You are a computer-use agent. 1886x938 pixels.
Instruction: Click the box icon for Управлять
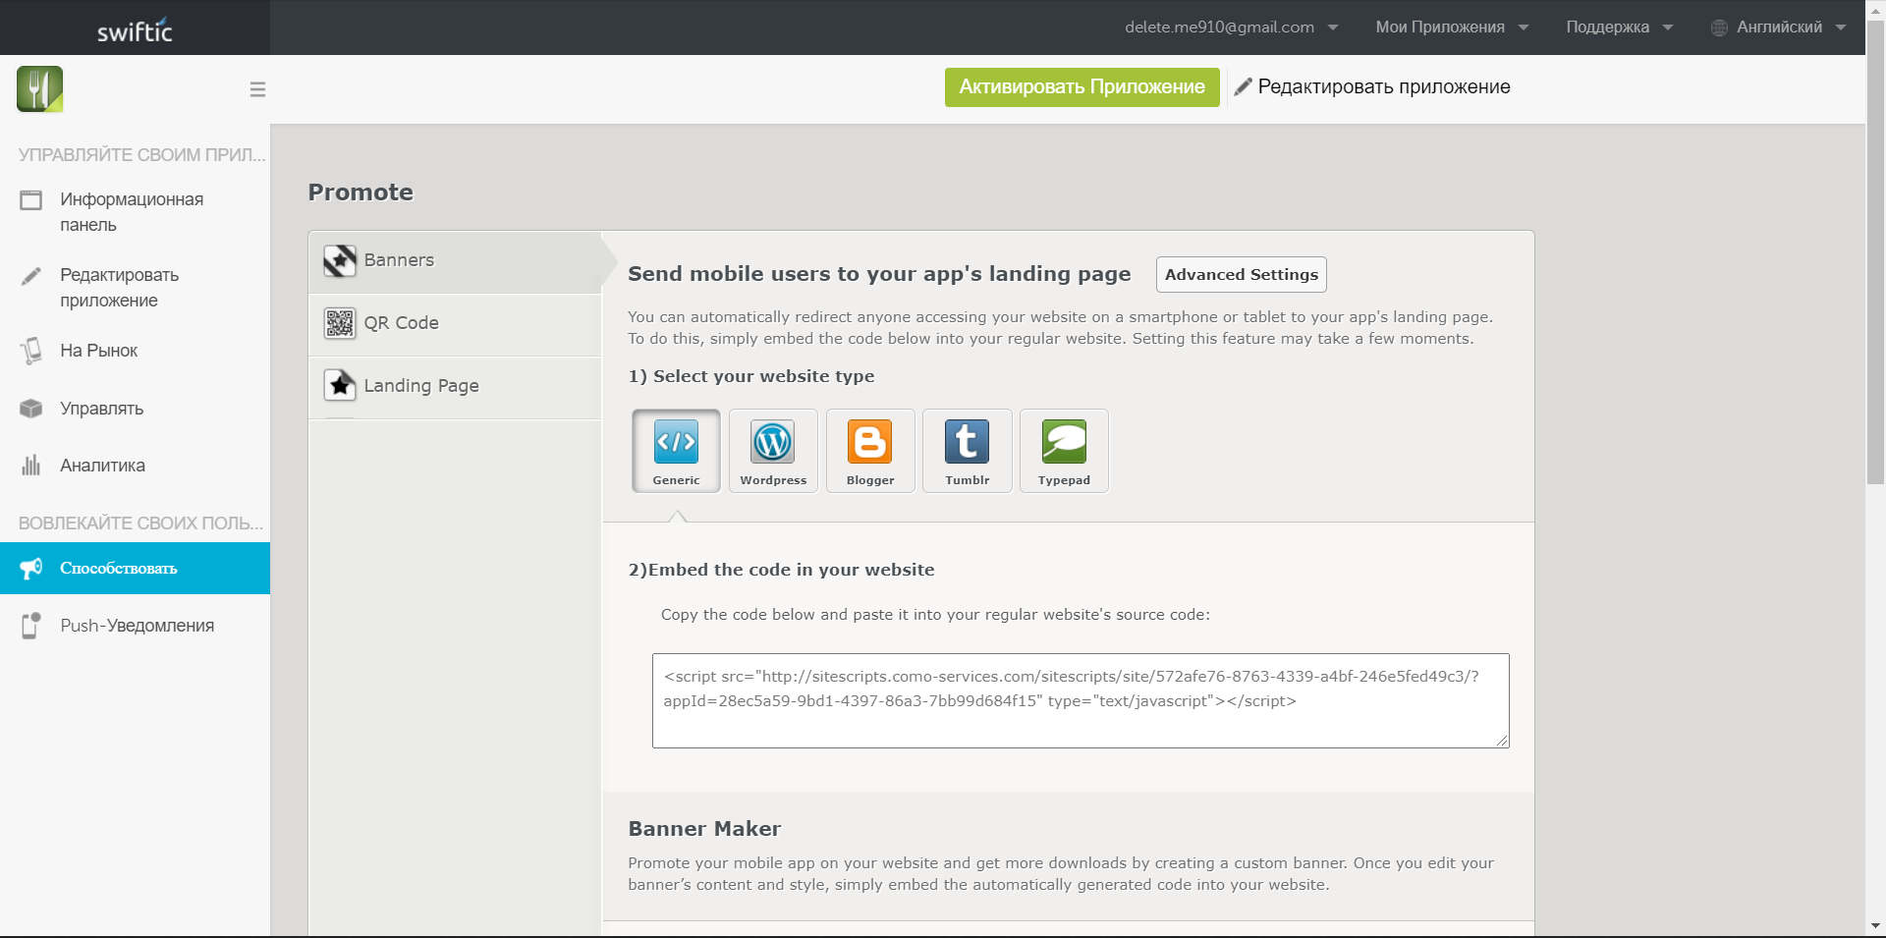[x=31, y=408]
